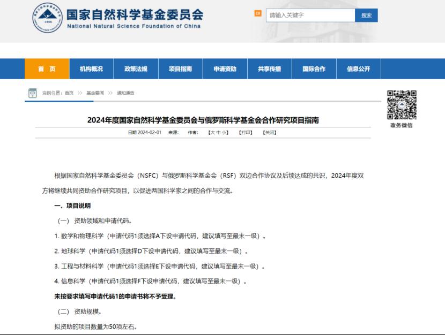Viewport: 445px width, 335px height.
Task: Click the 打印 print link
Action: click(x=246, y=132)
